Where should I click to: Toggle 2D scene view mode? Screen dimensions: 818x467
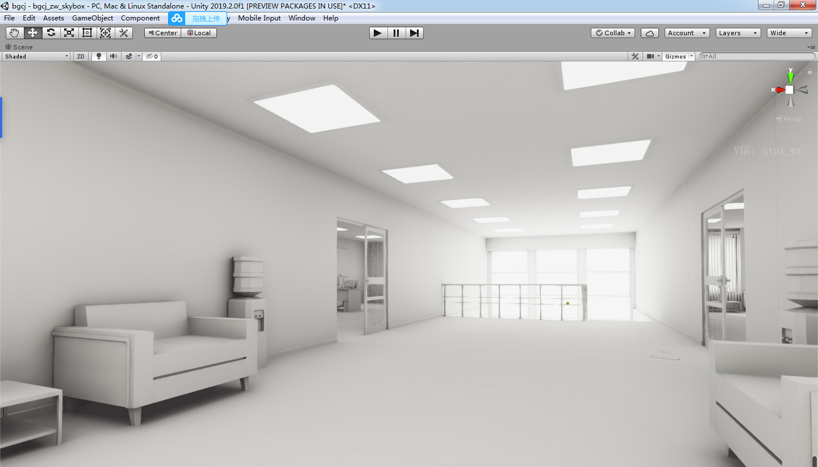81,56
